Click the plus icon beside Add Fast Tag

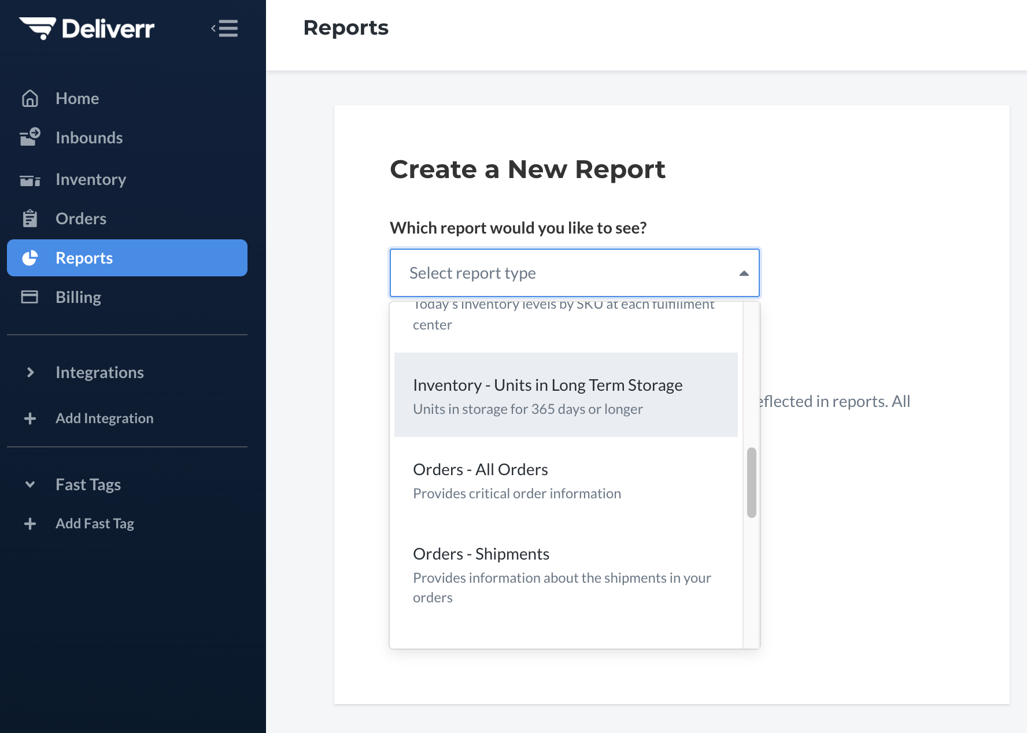click(30, 524)
